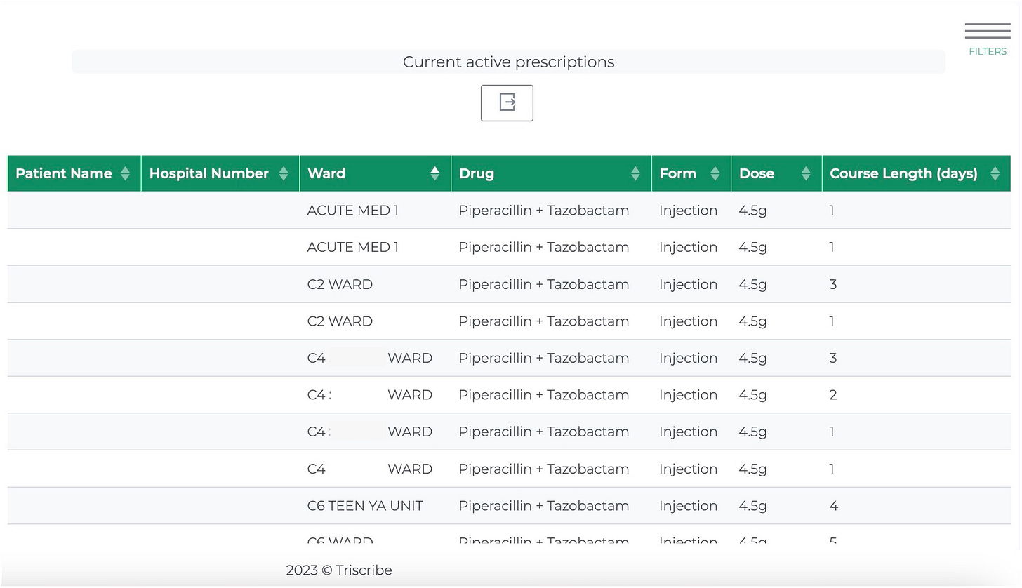Screen dimensions: 1022x588
Task: Select Piperacillin + Tazobactam in C6 TEEN YA UNIT row
Action: (544, 506)
